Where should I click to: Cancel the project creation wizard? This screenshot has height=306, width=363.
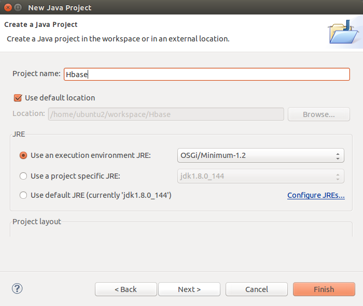point(257,289)
